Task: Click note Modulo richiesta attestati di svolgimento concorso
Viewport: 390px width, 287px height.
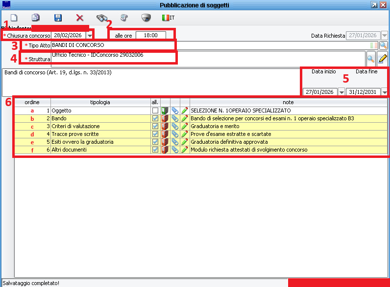Action: 249,150
